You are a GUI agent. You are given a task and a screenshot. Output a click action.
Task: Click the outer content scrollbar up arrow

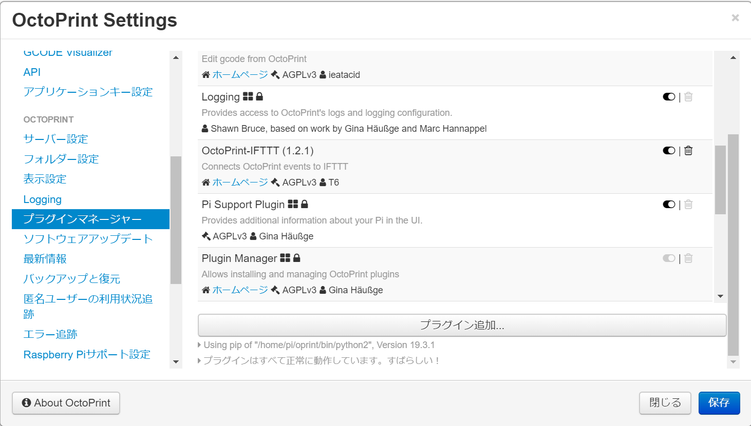[734, 57]
